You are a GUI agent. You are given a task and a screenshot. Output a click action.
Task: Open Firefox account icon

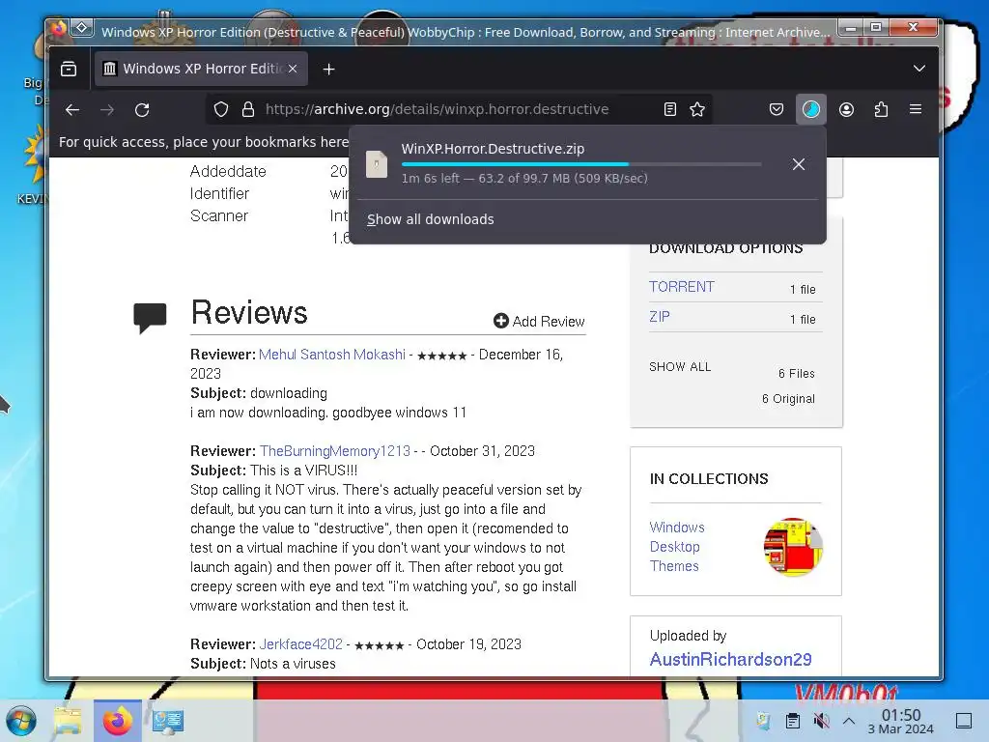pyautogui.click(x=846, y=109)
